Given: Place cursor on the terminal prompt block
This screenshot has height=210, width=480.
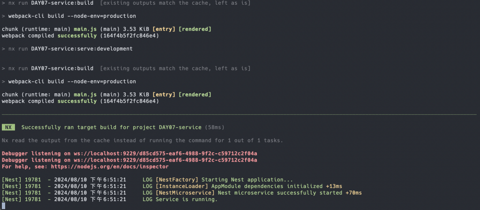Looking at the screenshot, I should [x=3, y=206].
